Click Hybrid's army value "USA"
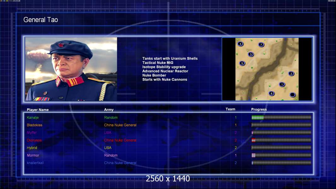 coord(108,148)
